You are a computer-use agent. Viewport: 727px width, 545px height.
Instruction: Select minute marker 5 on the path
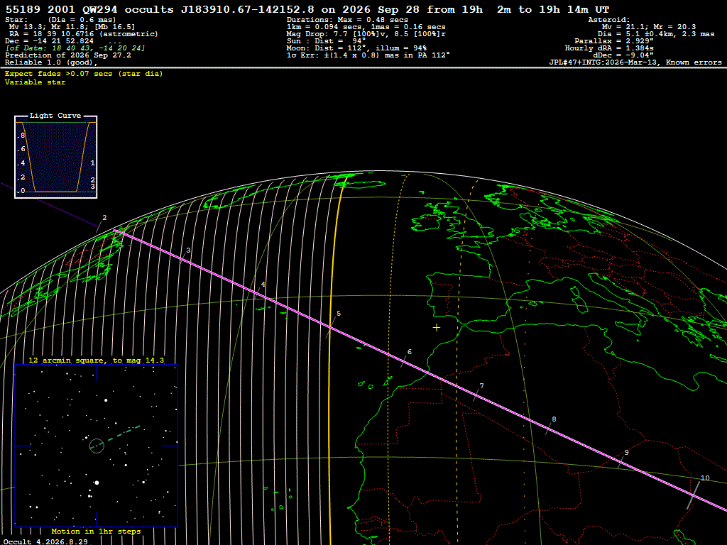pos(339,314)
